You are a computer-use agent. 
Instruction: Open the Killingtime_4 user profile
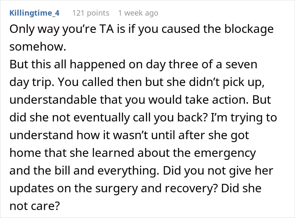click(x=35, y=13)
